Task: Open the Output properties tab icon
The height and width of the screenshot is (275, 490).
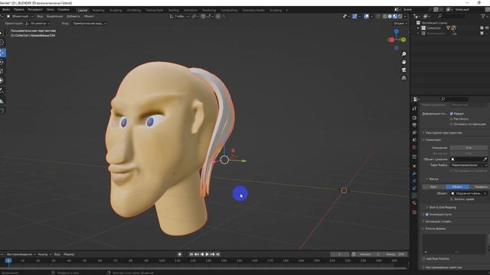Action: point(414,125)
